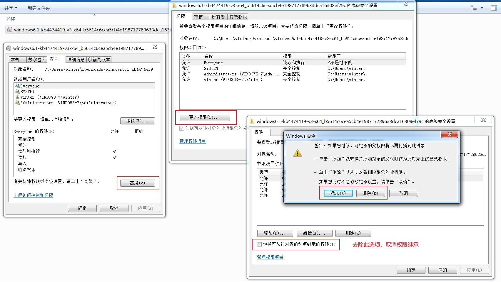Screen dimensions: 501x282
Task: Click the SYSTEM group icon
Action: [x=17, y=92]
